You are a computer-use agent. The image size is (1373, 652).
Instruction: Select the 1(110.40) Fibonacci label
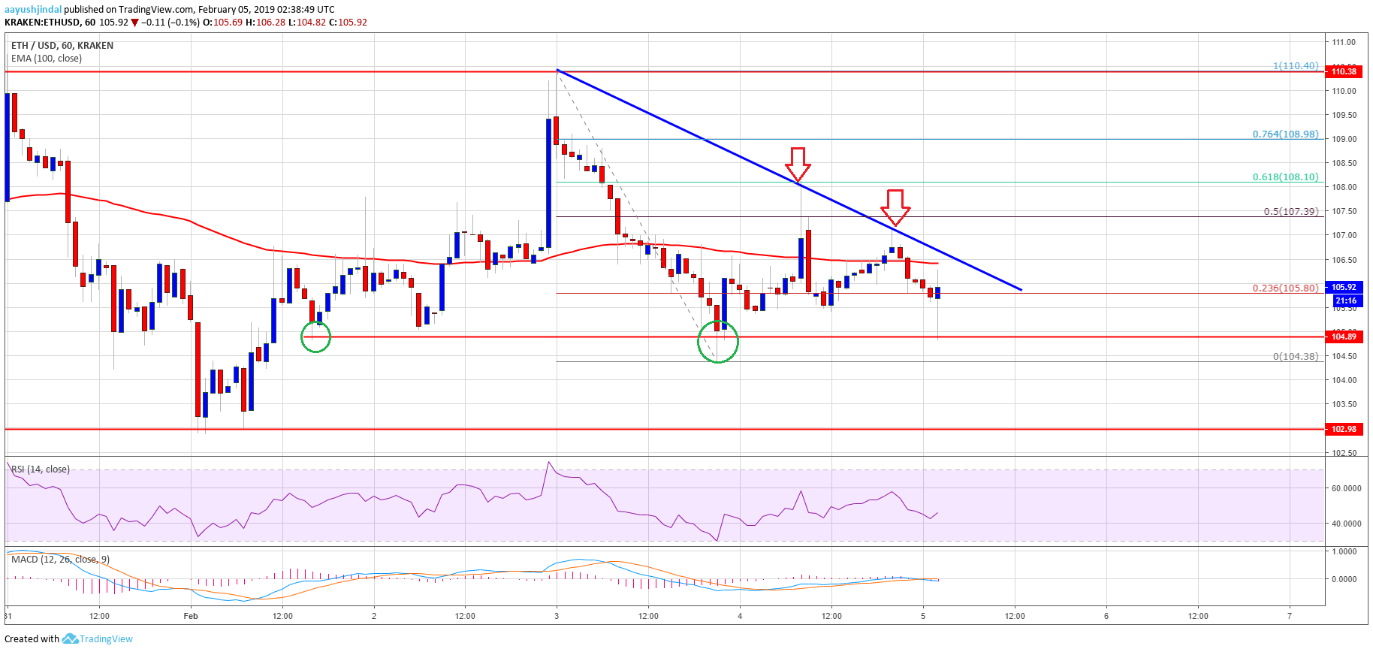point(1296,66)
